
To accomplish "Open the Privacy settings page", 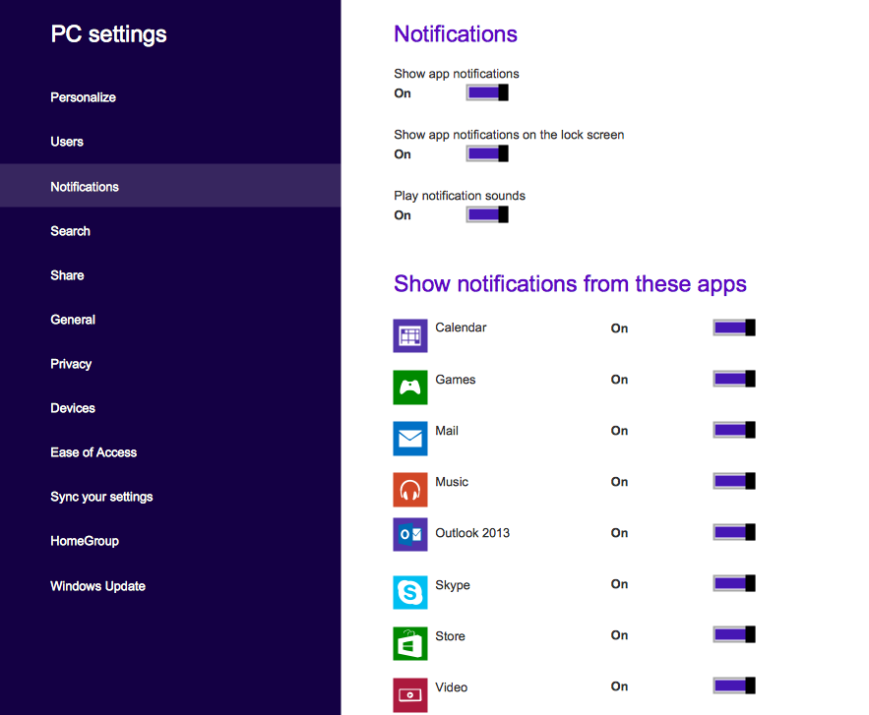I will coord(71,364).
